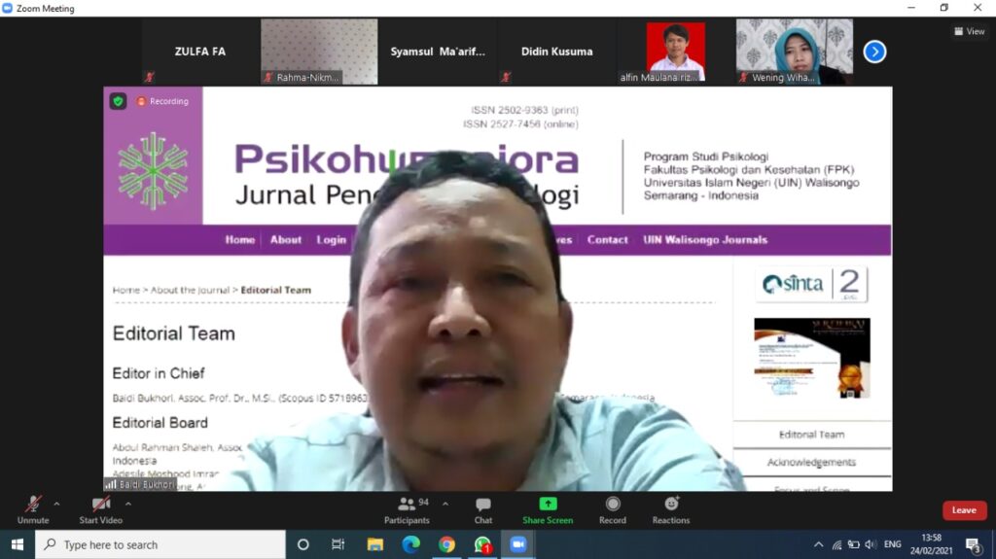Open Microsoft Edge from taskbar
Screen dimensions: 996x559
[x=411, y=544]
